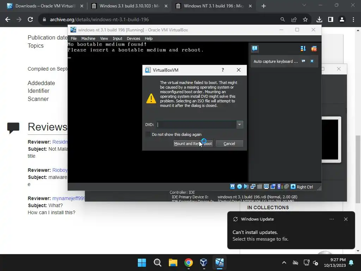The height and width of the screenshot is (271, 361).
Task: Click the greyed USB status bar icon
Action: click(x=259, y=187)
